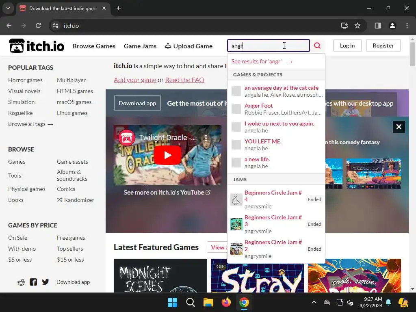Click the Log in button
The width and height of the screenshot is (416, 312).
click(347, 45)
